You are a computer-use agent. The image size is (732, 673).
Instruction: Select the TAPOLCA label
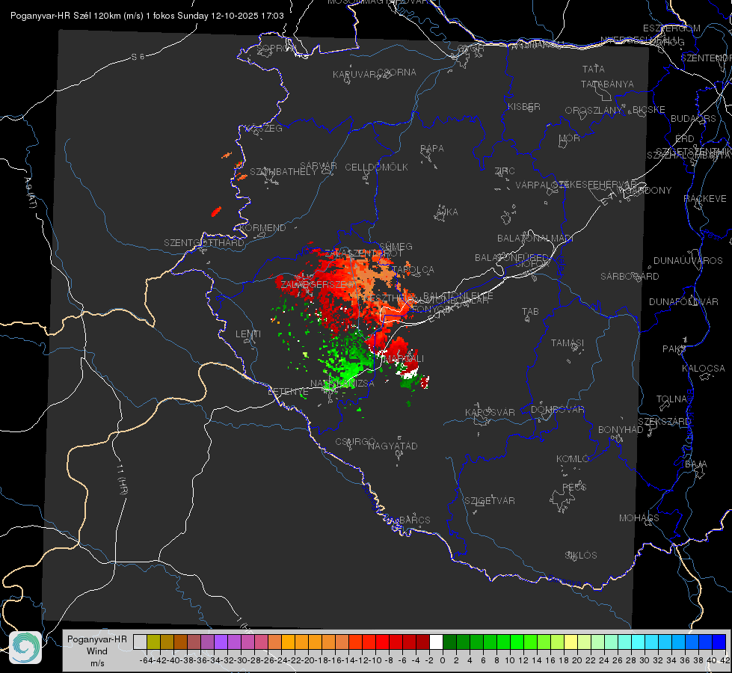(x=413, y=270)
